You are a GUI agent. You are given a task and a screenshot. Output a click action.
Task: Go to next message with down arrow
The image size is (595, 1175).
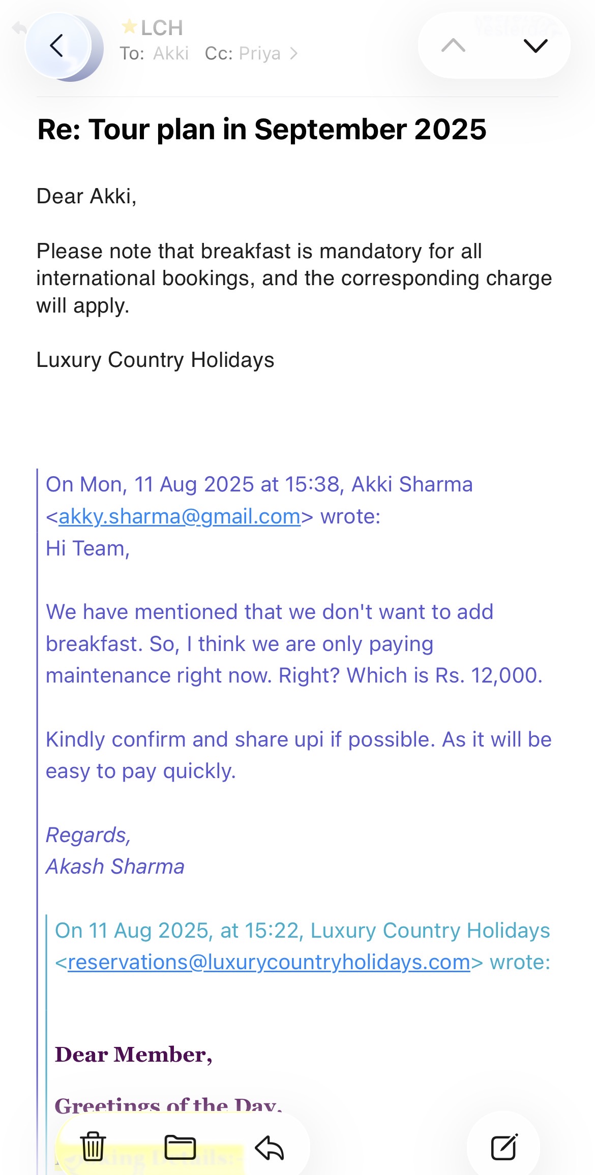click(535, 46)
